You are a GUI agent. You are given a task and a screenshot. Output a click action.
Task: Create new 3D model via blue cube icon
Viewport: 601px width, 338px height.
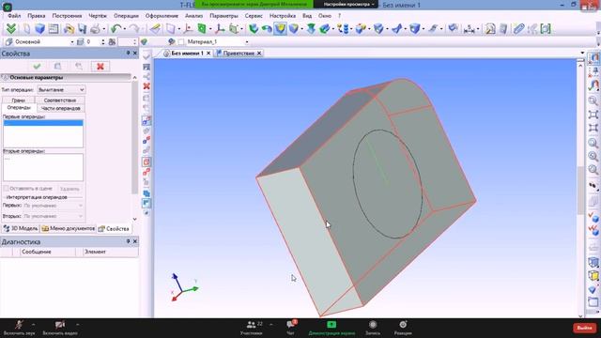point(39,29)
